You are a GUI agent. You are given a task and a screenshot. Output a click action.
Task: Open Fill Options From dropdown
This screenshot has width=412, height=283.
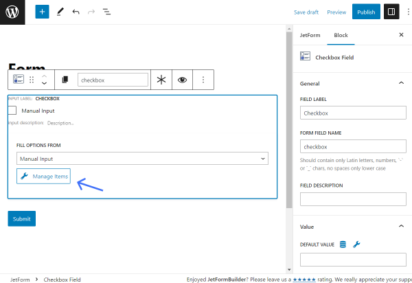[142, 159]
